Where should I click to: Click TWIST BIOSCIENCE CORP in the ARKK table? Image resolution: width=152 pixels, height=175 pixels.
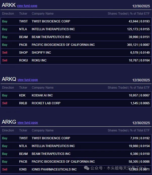51,21
